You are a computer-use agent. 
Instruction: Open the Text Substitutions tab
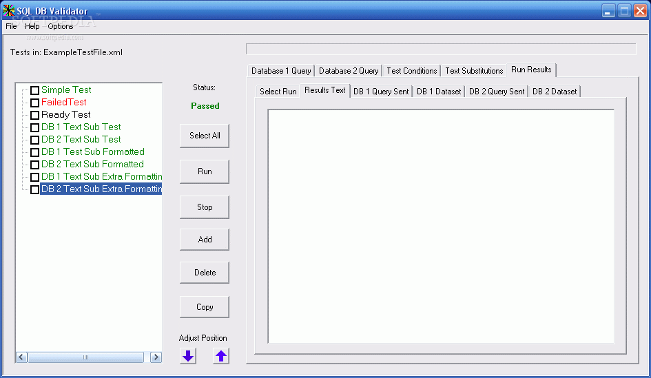click(474, 70)
